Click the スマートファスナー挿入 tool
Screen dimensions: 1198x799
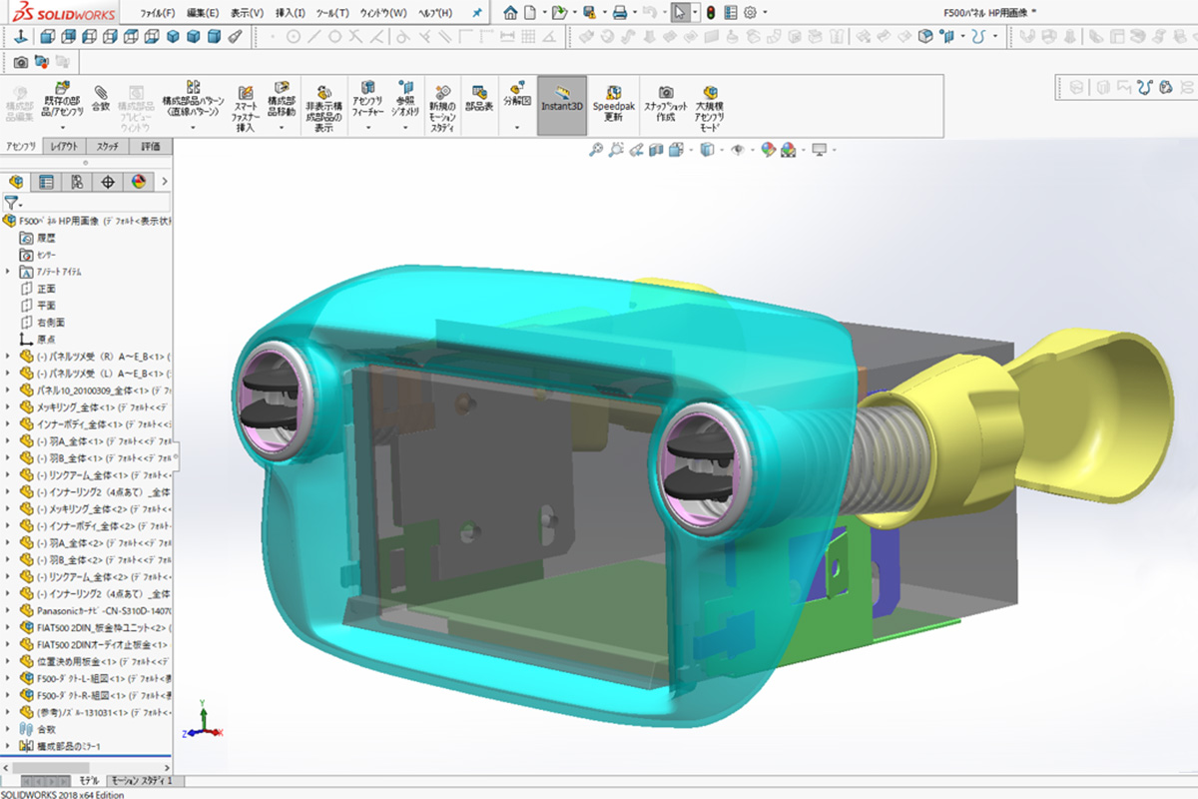click(246, 107)
